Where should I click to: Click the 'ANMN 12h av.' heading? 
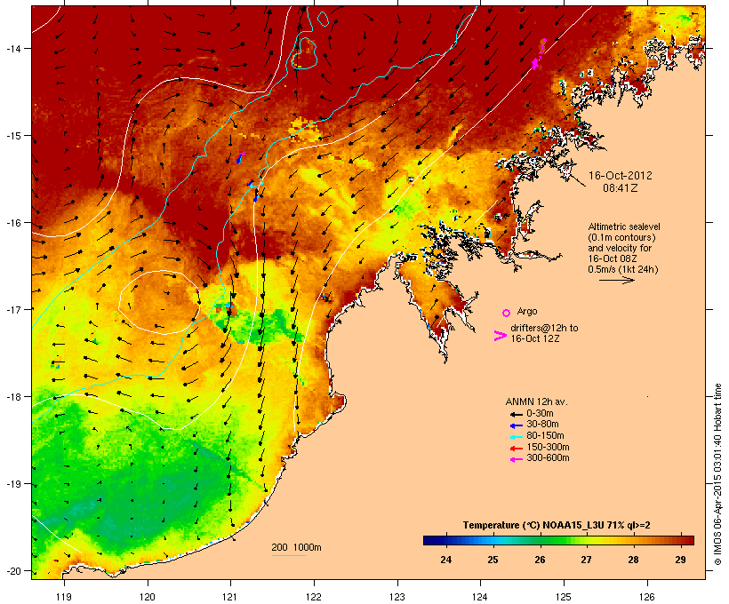pos(536,401)
